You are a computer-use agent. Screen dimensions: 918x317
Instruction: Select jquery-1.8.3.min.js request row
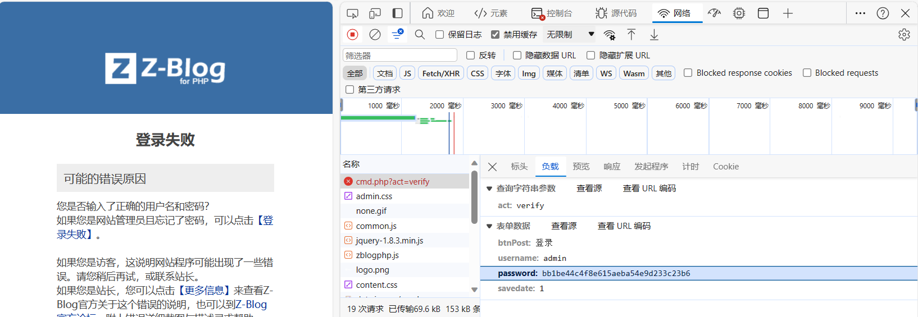(x=405, y=240)
